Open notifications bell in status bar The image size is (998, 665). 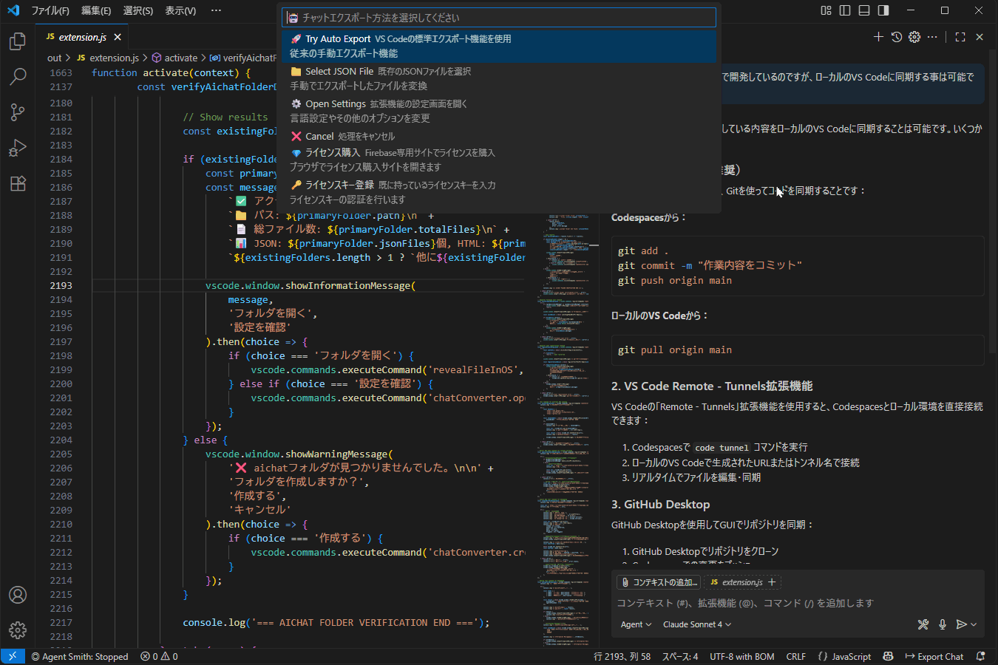coord(981,656)
